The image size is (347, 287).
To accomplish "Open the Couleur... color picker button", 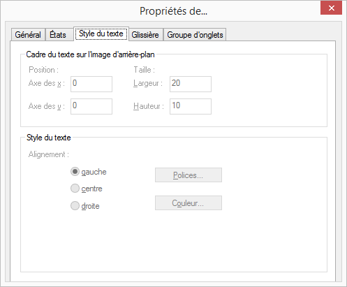I will click(189, 203).
